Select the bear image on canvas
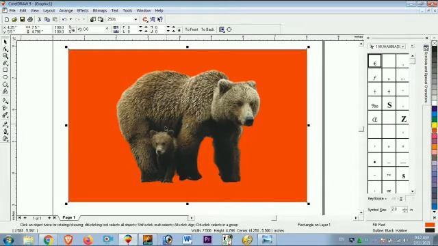Image resolution: width=438 pixels, height=246 pixels. (x=189, y=126)
